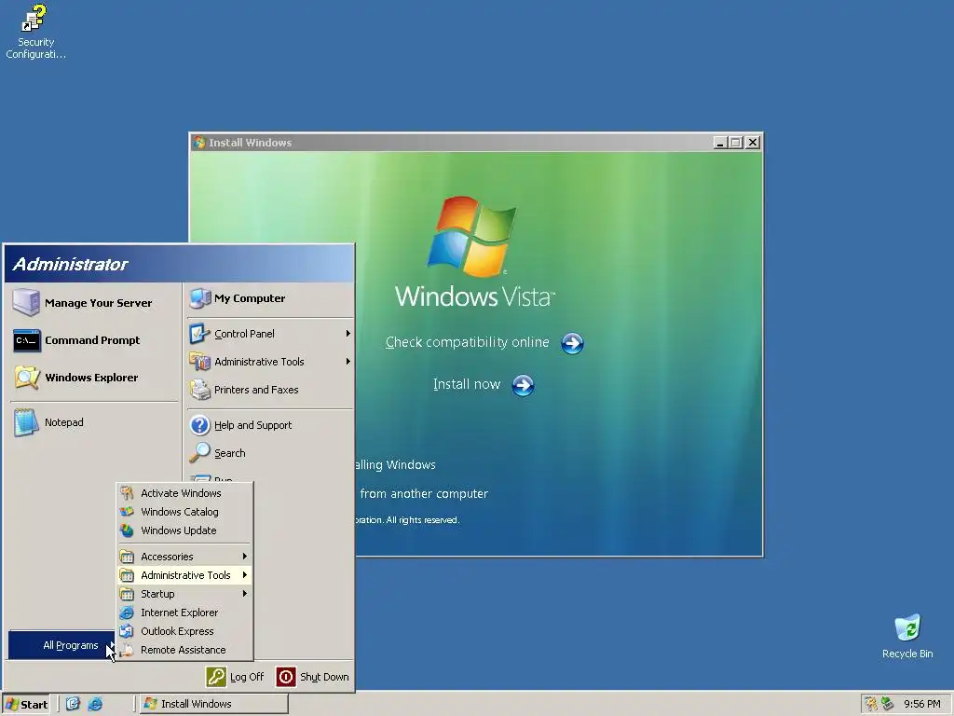Expand the Accessories folder submenu
Screen dimensions: 954x716
tap(184, 557)
